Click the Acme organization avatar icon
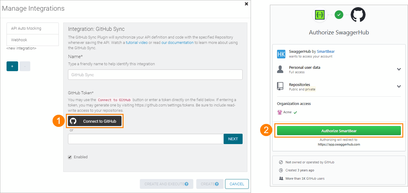This screenshot has width=408, height=193. (x=279, y=112)
